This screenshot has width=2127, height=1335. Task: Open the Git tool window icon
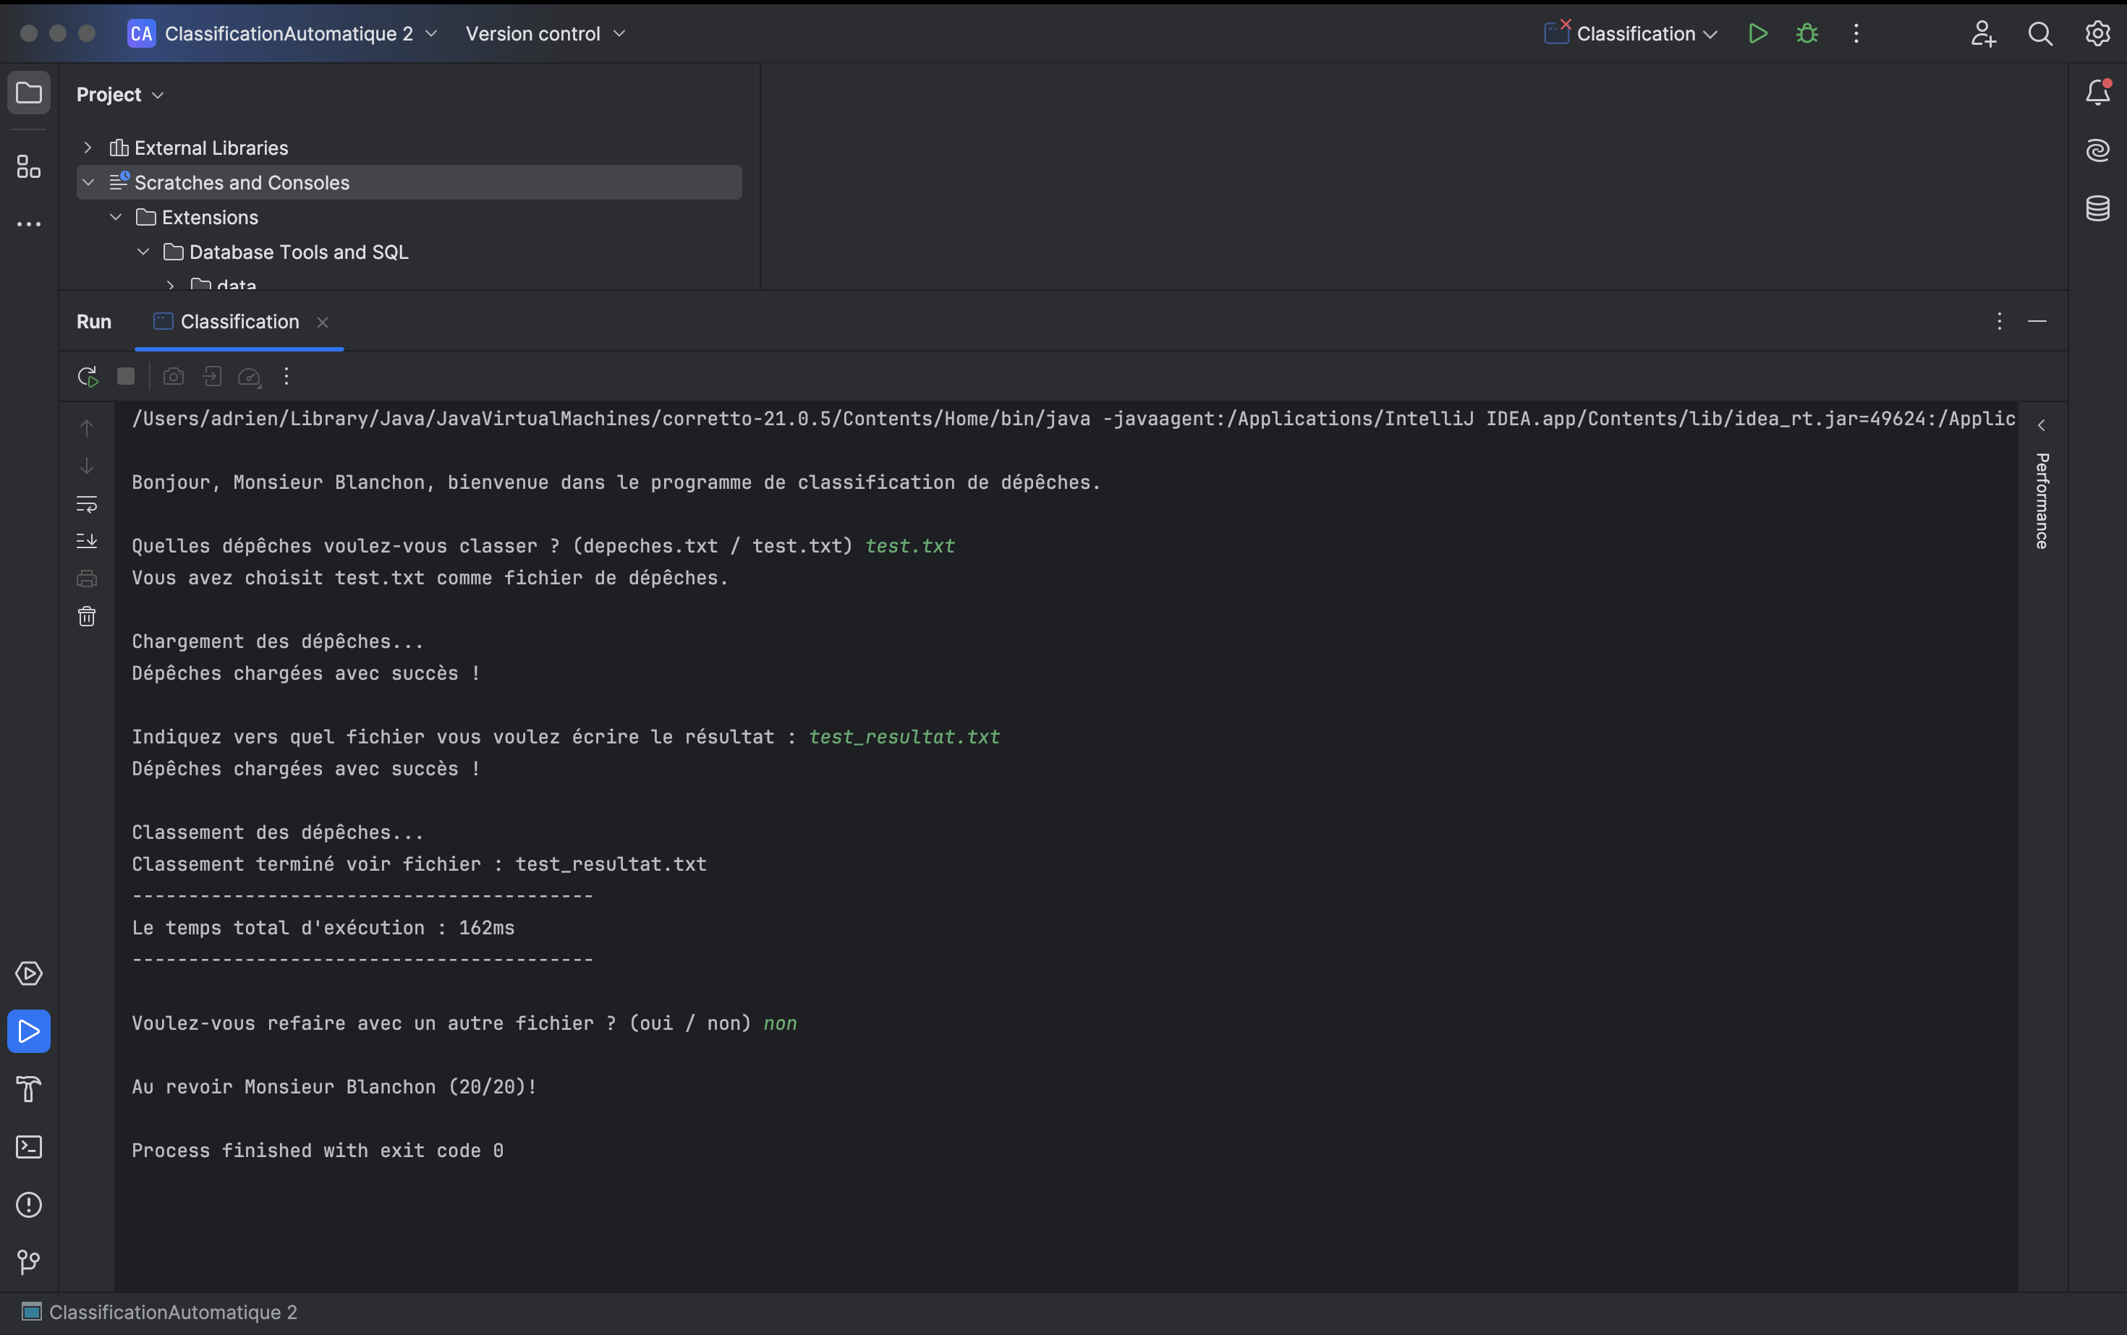pyautogui.click(x=29, y=1263)
